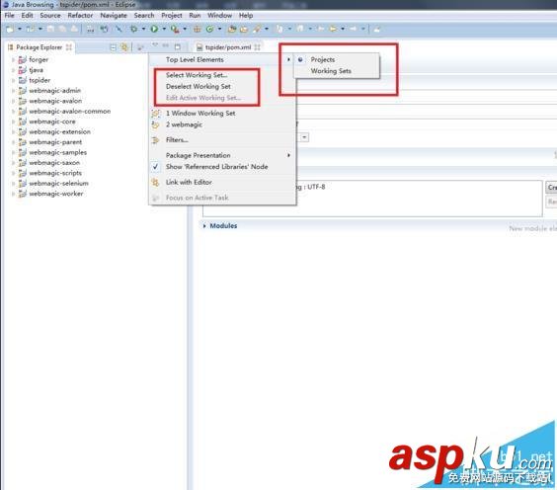The image size is (557, 490).
Task: Select webmagic-parent project
Action: 55,142
